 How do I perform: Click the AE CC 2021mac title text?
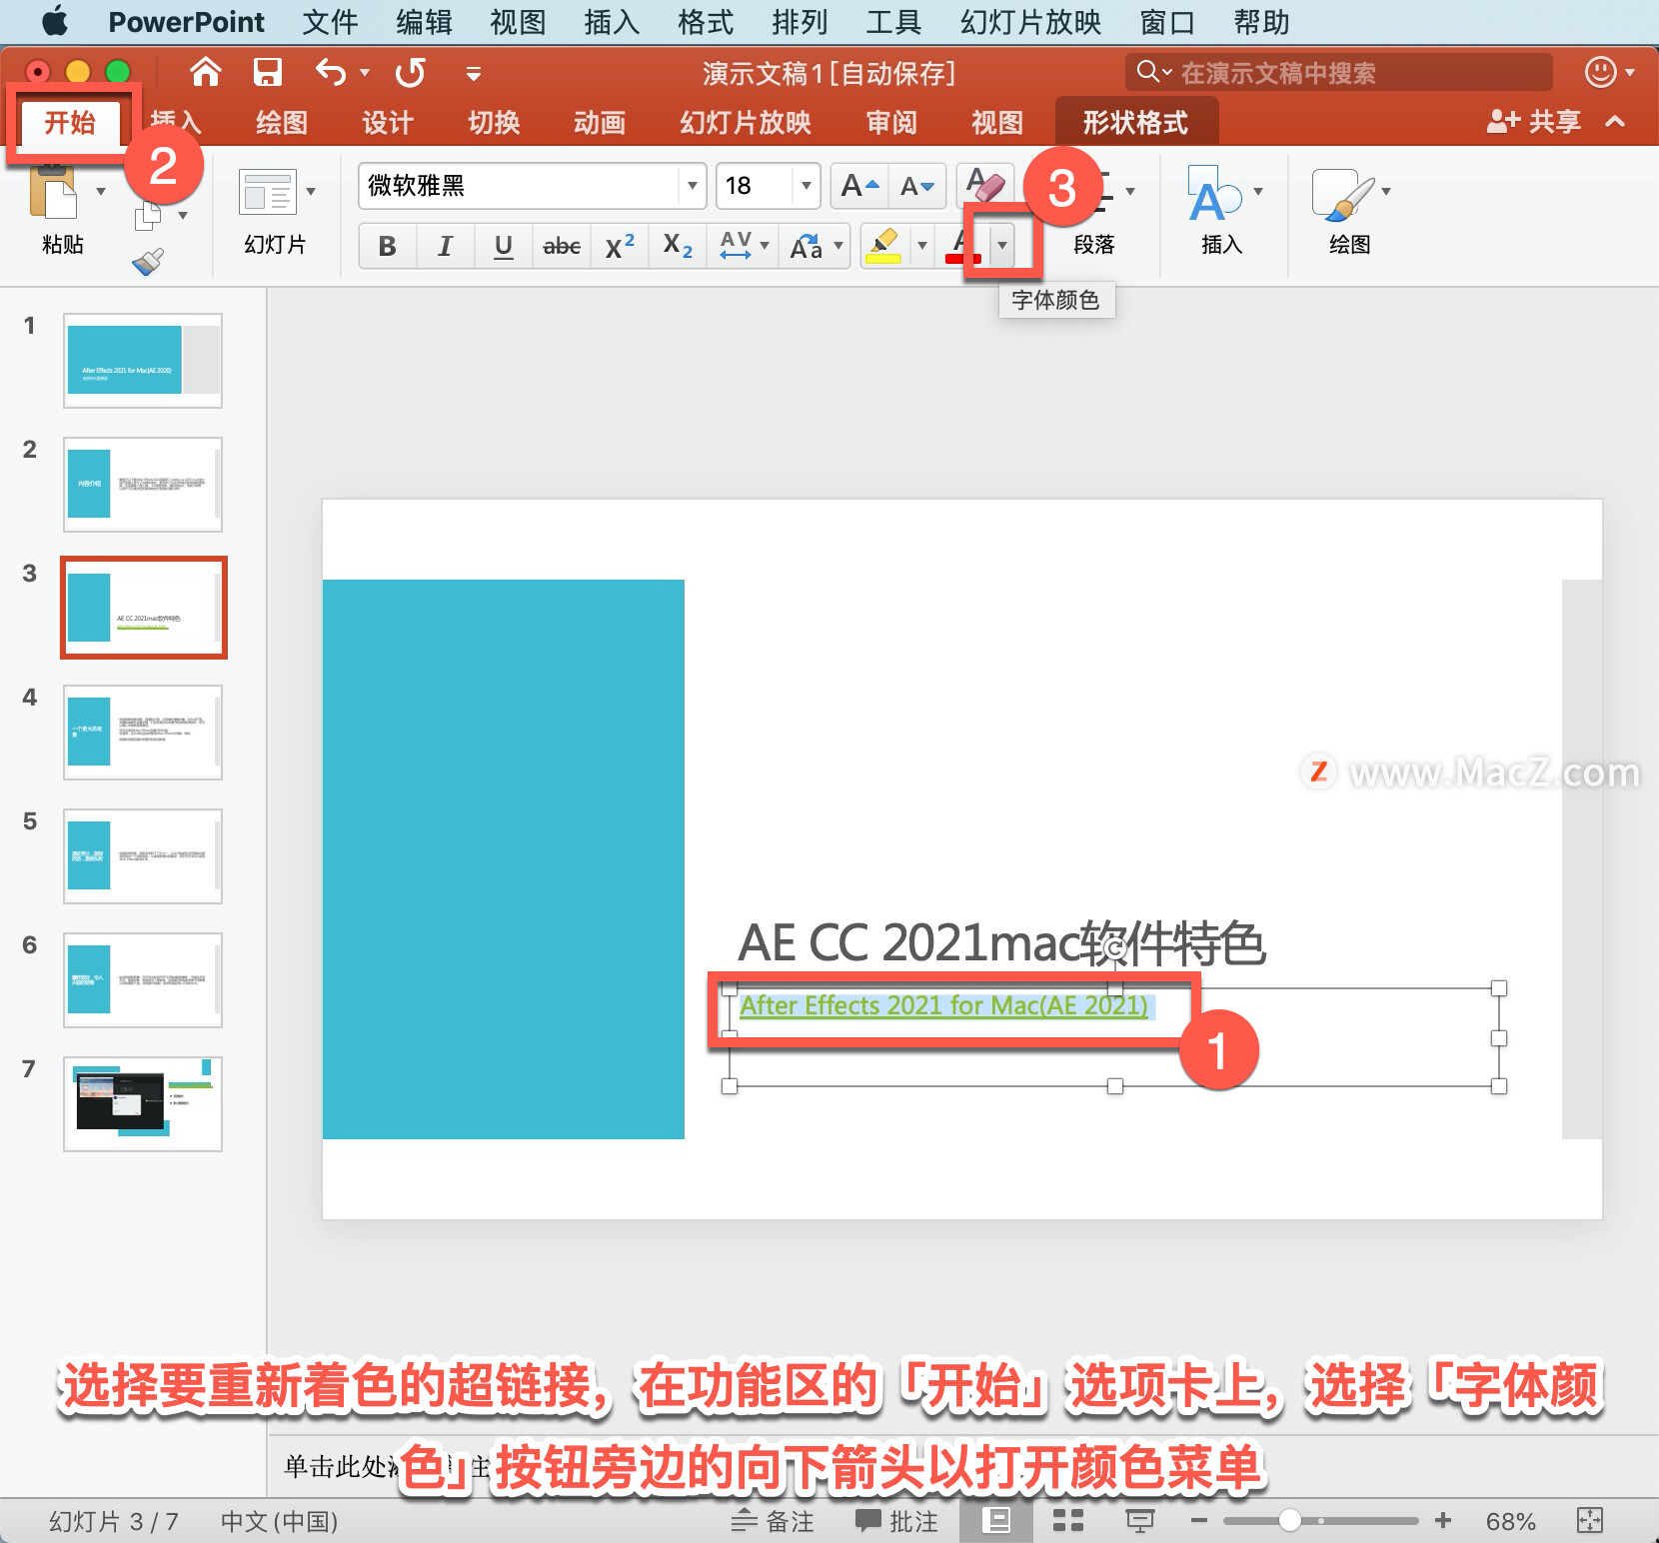pos(1001,943)
